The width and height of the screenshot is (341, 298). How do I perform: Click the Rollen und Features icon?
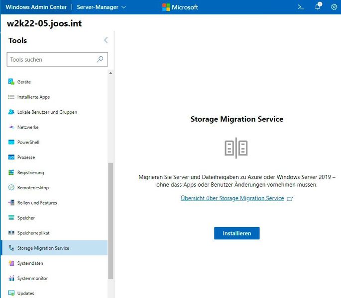pos(11,203)
